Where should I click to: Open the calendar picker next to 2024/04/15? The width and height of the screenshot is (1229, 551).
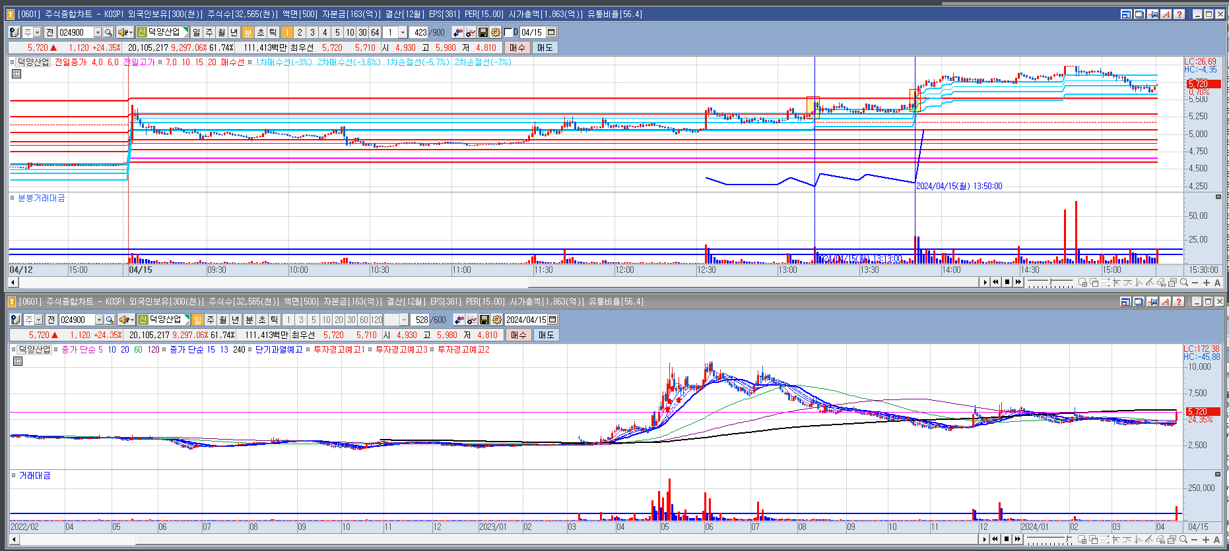(553, 320)
